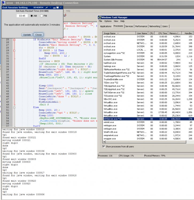Image resolution: width=194 pixels, height=200 pixels.
Task: Toggle Show processes from all users checkbox
Action: (104, 146)
